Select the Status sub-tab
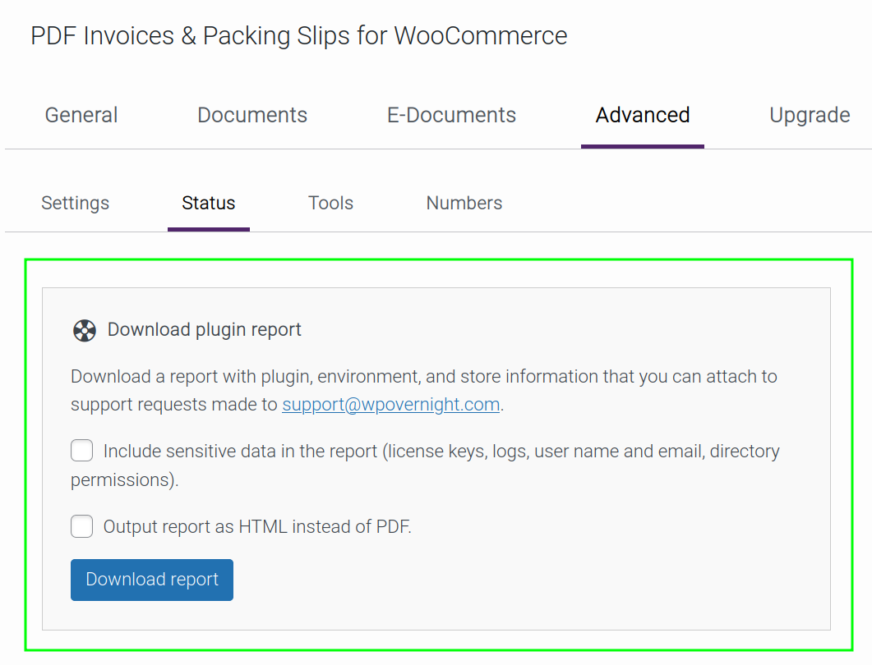Screen dimensions: 872x665 pos(209,203)
